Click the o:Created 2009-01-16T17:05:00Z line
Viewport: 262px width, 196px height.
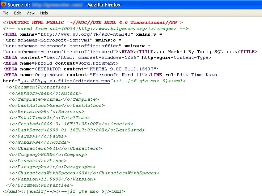click(x=71, y=124)
